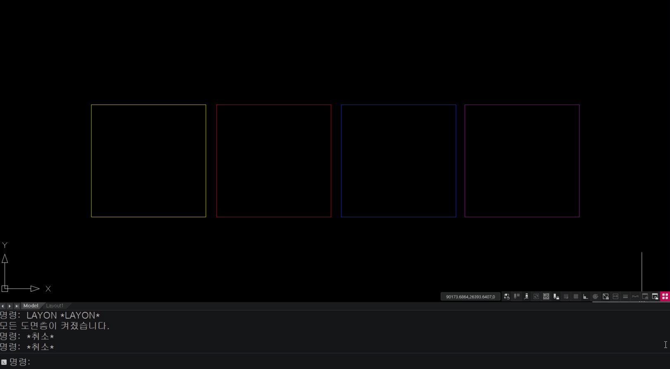Click the coordinates readout 90173.6864,26393.6407,0
670x369 pixels.
pos(470,297)
